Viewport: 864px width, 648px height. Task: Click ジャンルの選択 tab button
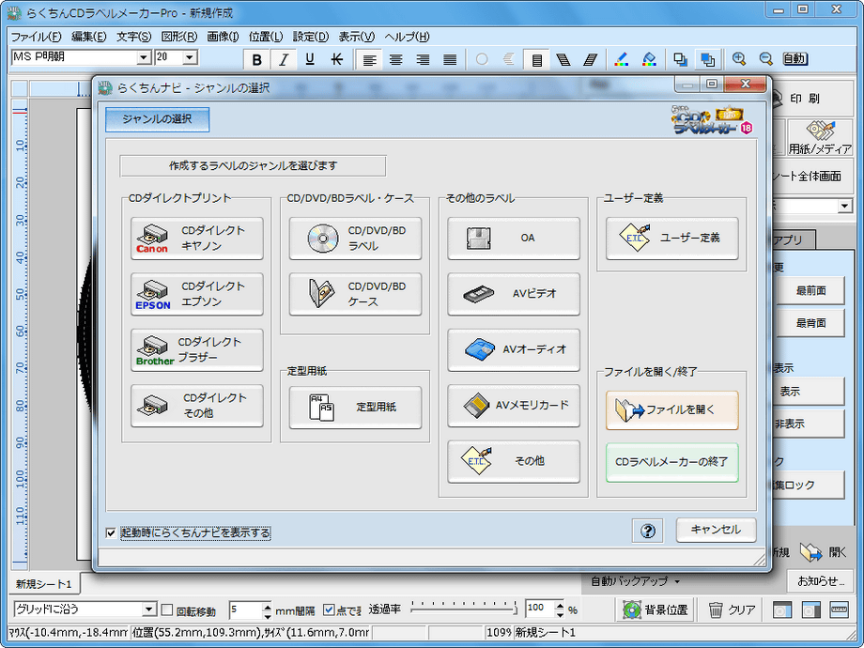pos(158,119)
